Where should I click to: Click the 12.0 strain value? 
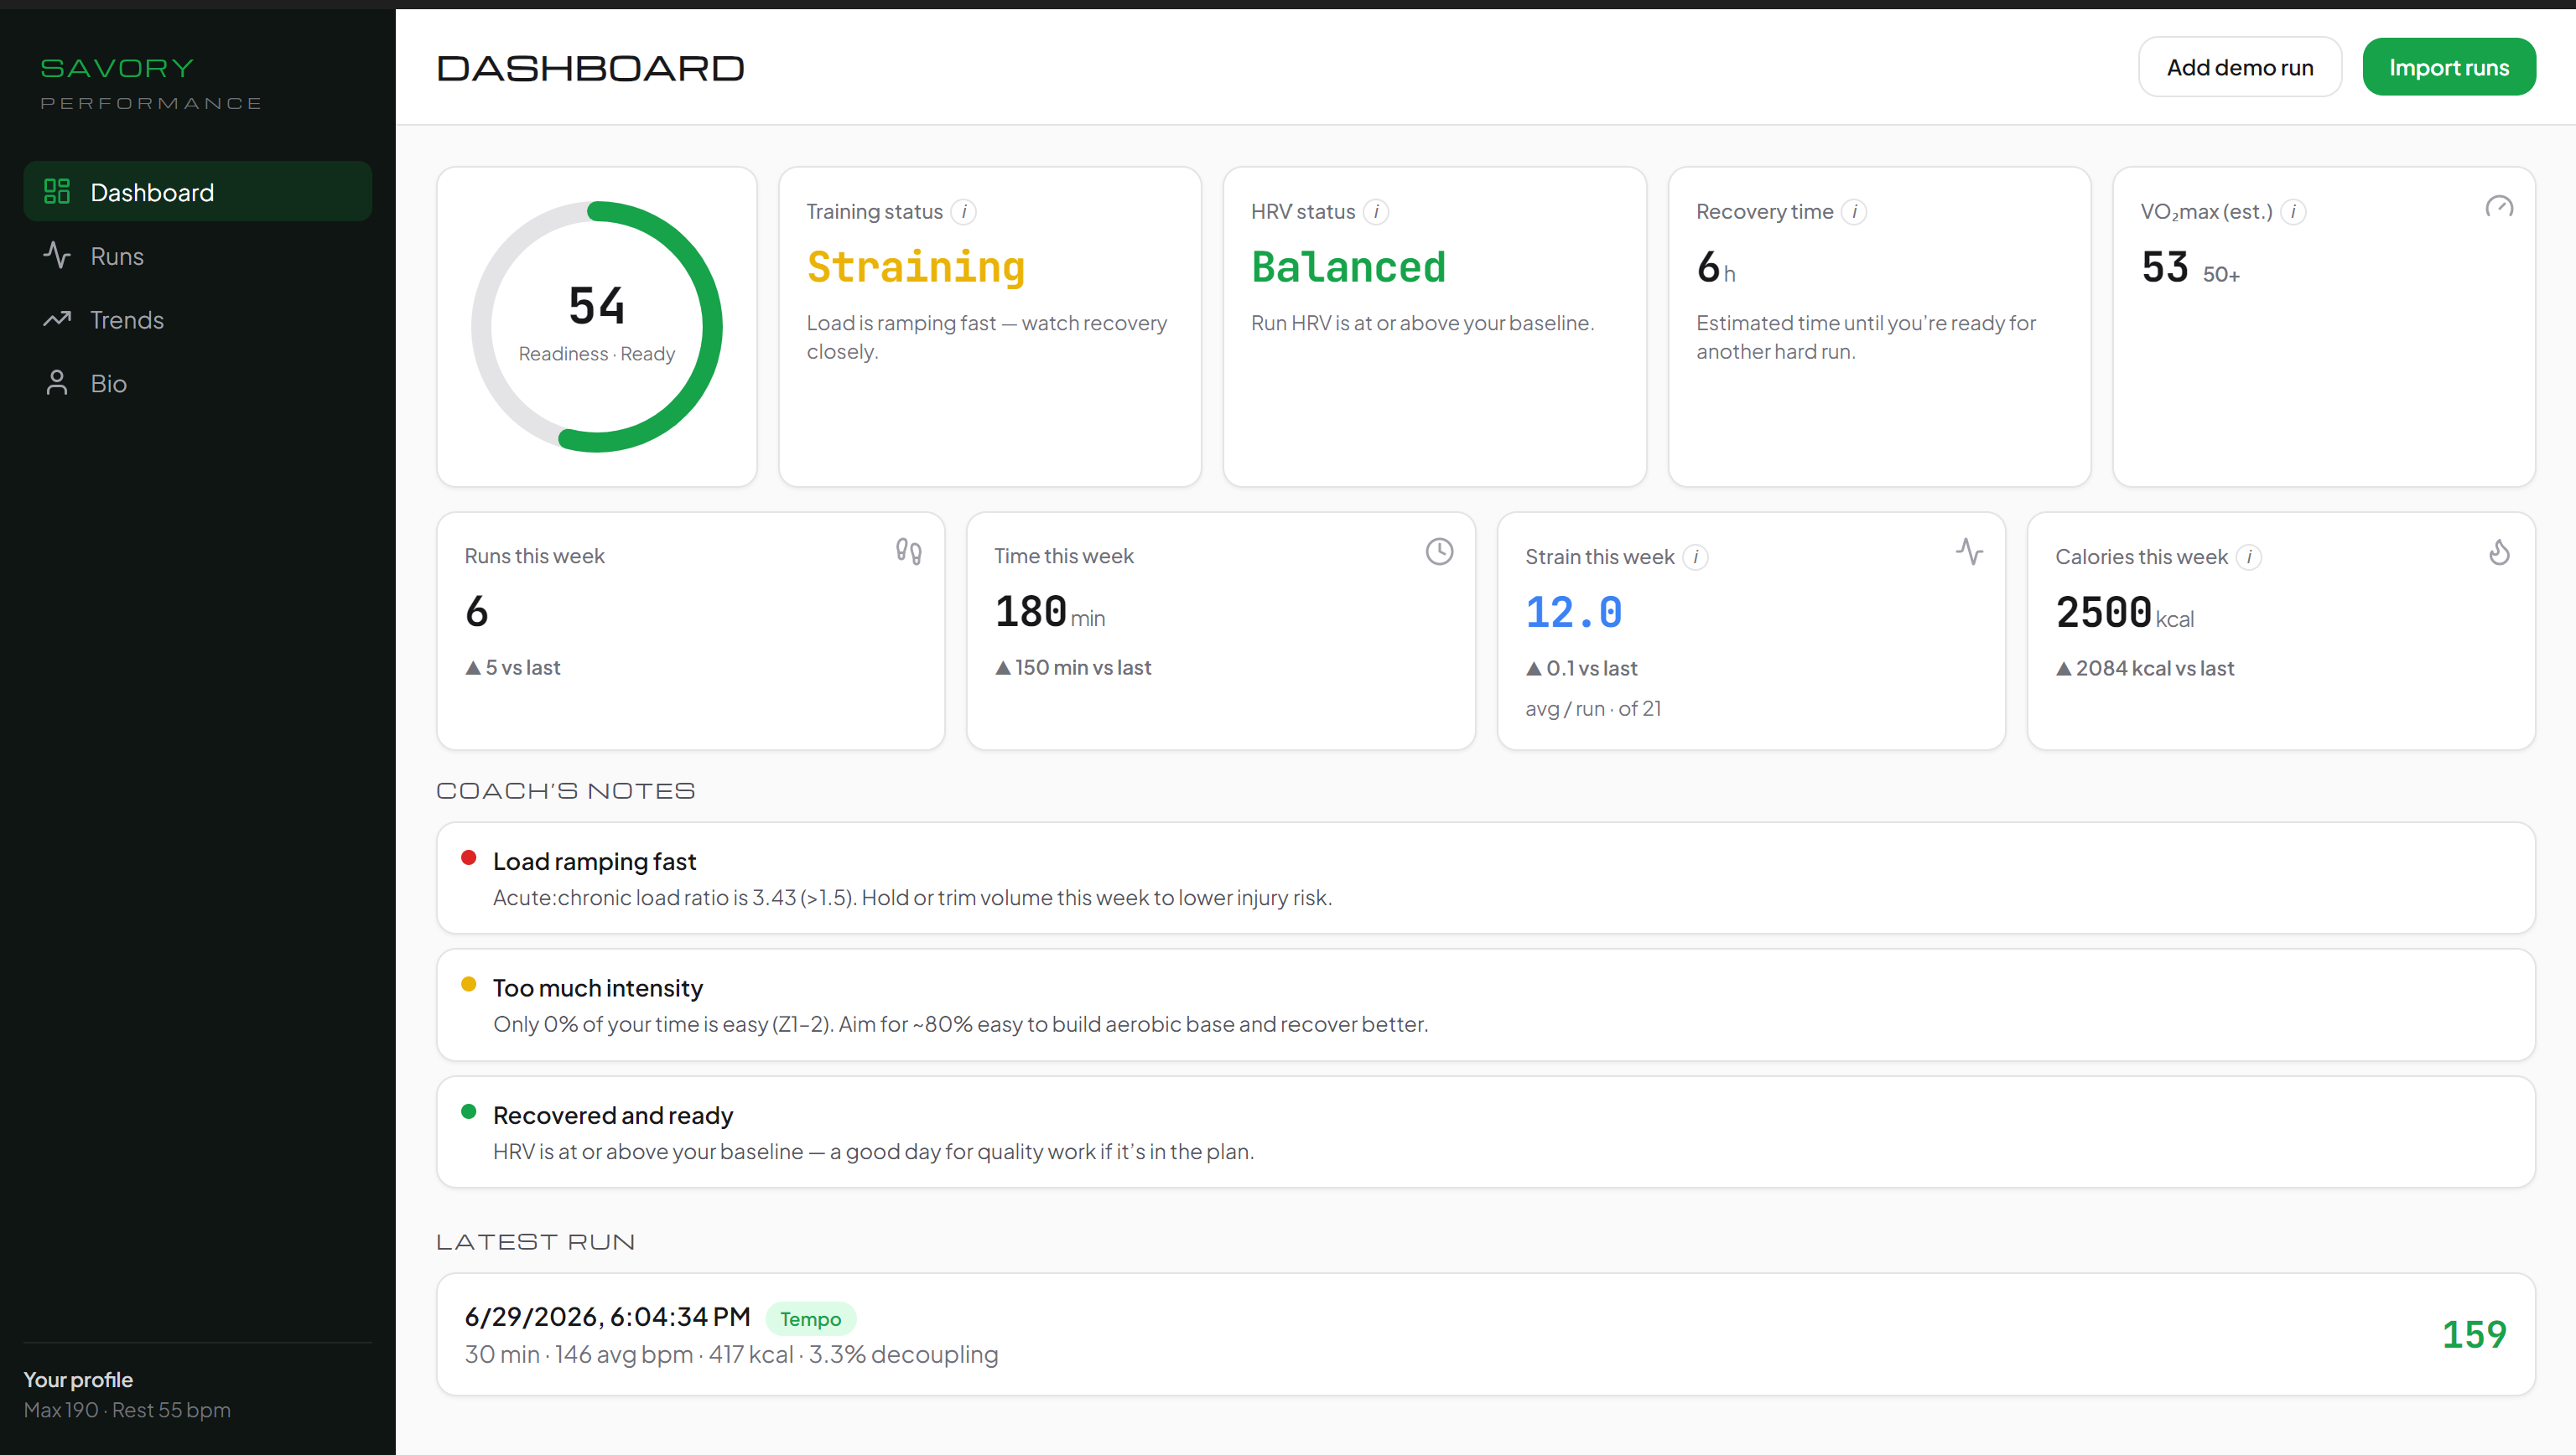1574,613
